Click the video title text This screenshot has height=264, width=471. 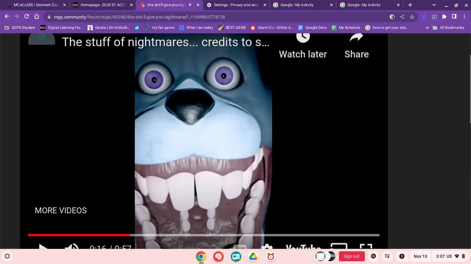click(x=166, y=42)
